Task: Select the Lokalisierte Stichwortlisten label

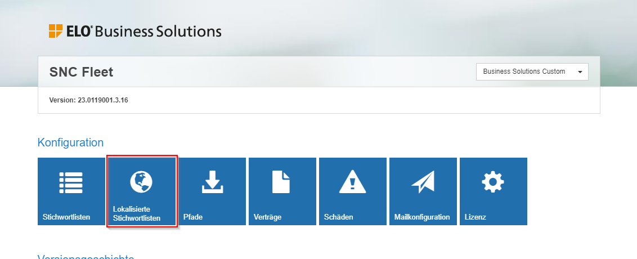Action: pyautogui.click(x=137, y=213)
